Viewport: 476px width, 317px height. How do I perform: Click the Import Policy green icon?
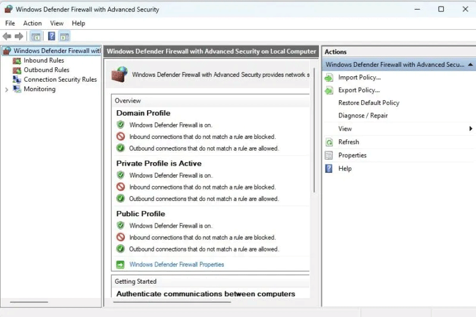pyautogui.click(x=329, y=78)
